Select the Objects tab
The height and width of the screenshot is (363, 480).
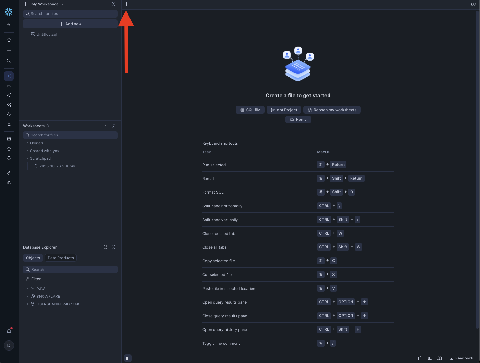click(33, 258)
